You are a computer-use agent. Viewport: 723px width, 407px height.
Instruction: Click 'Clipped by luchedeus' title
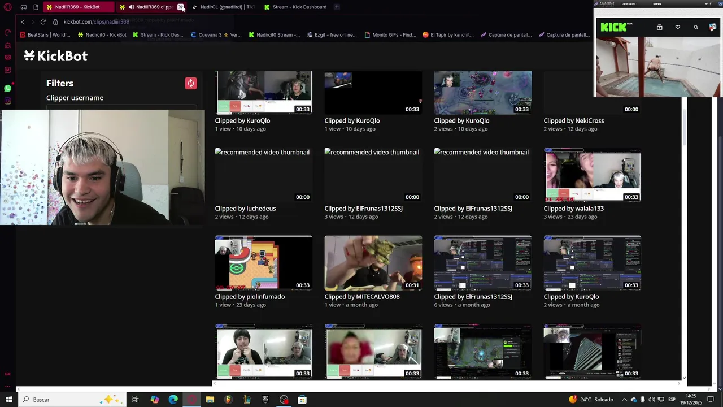click(245, 209)
